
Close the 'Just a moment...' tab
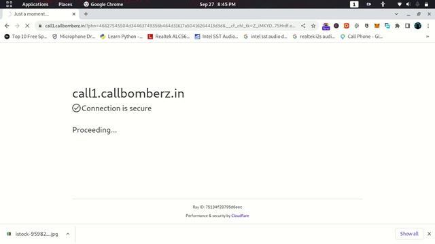(74, 14)
